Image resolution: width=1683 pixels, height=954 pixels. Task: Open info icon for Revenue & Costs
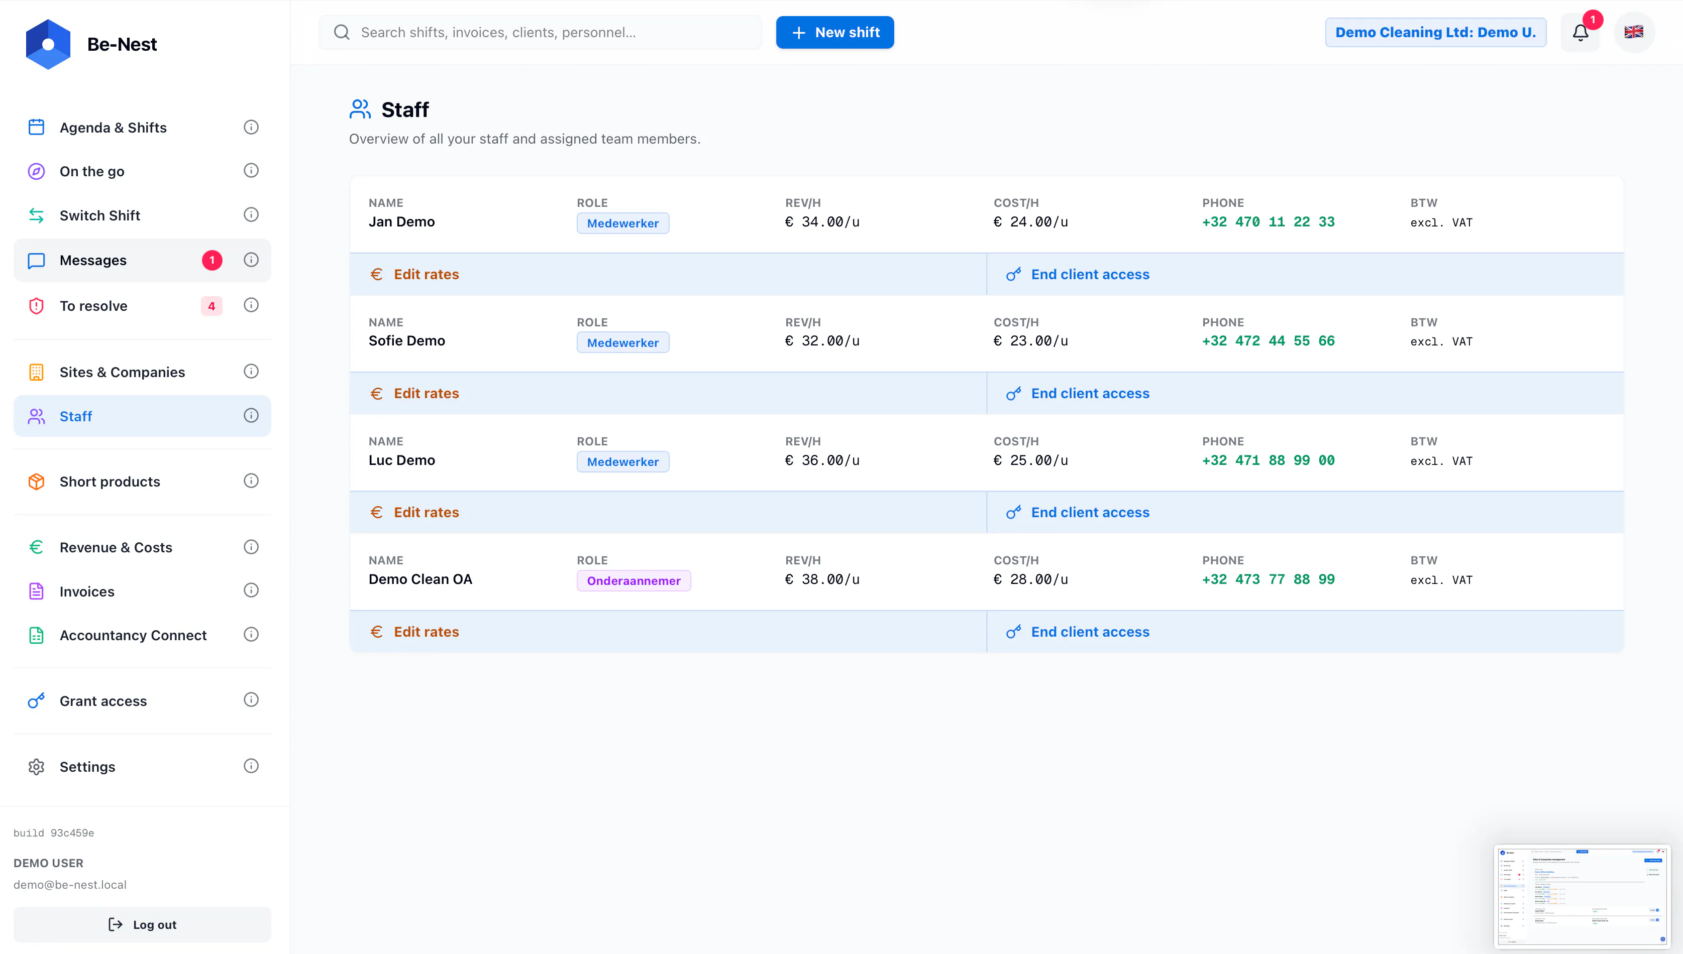[251, 546]
